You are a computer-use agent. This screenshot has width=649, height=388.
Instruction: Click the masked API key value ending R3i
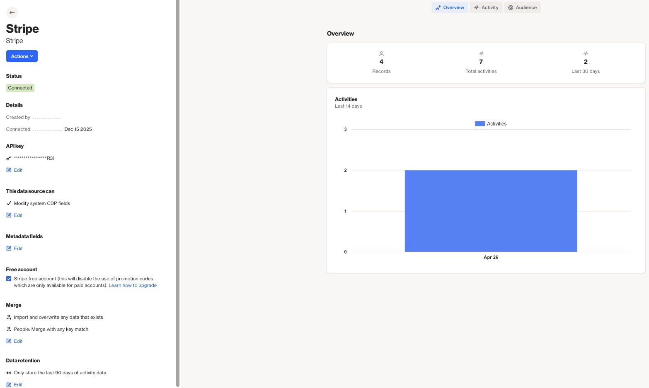[x=34, y=158]
